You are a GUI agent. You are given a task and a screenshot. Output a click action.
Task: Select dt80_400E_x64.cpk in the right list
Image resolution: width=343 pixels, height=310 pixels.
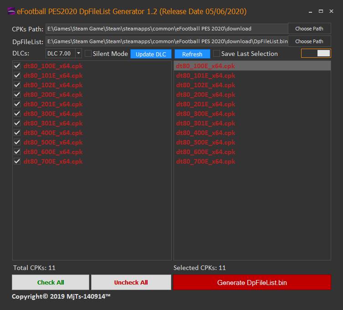pyautogui.click(x=252, y=133)
